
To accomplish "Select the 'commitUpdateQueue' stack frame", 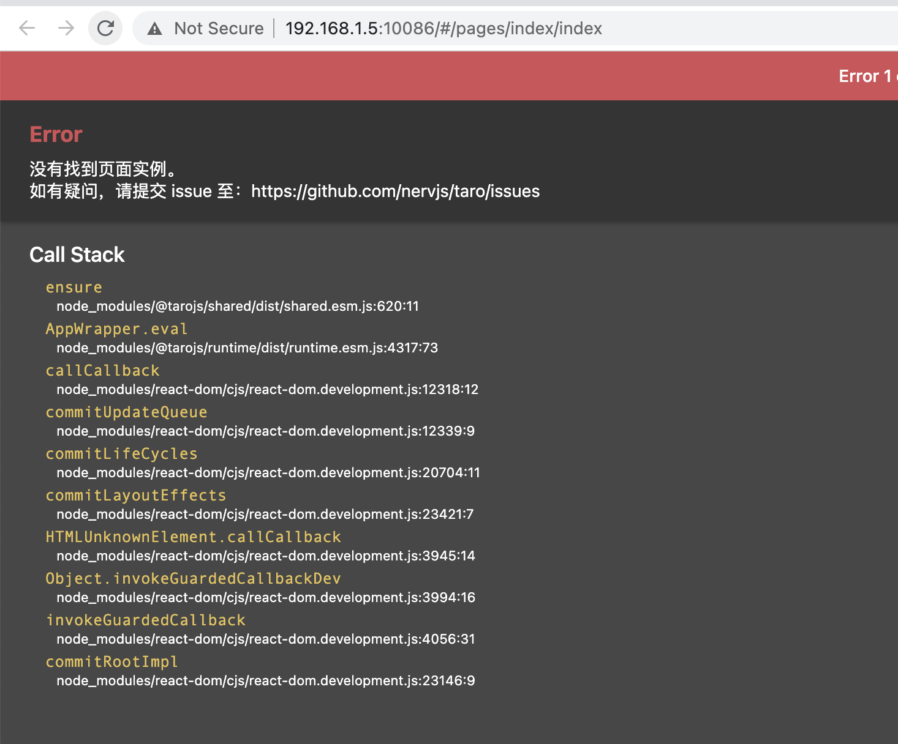I will 126,412.
